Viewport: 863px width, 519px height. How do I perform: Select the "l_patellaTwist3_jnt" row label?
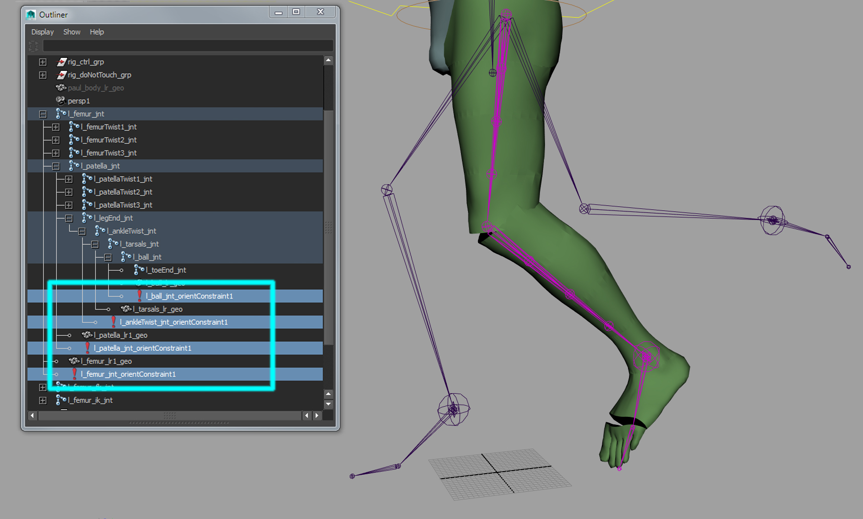pos(123,205)
